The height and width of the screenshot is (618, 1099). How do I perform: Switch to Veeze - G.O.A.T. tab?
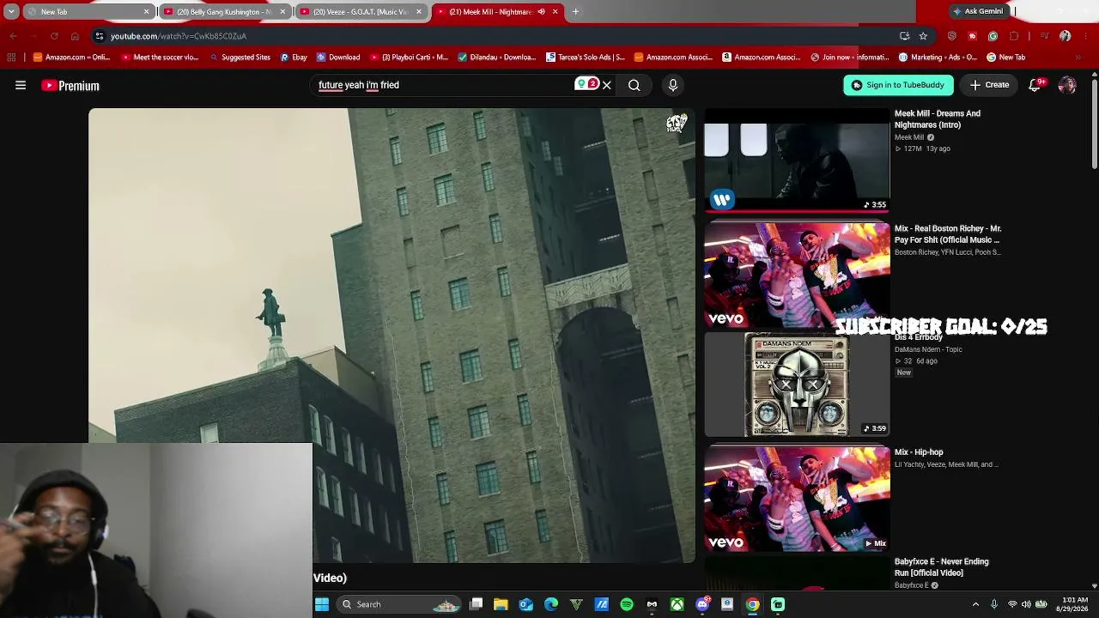(x=361, y=12)
